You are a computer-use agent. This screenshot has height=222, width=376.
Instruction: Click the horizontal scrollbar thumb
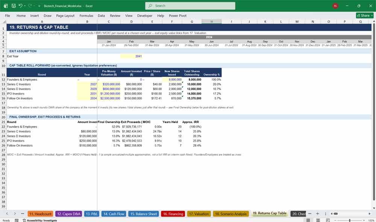coord(336,214)
